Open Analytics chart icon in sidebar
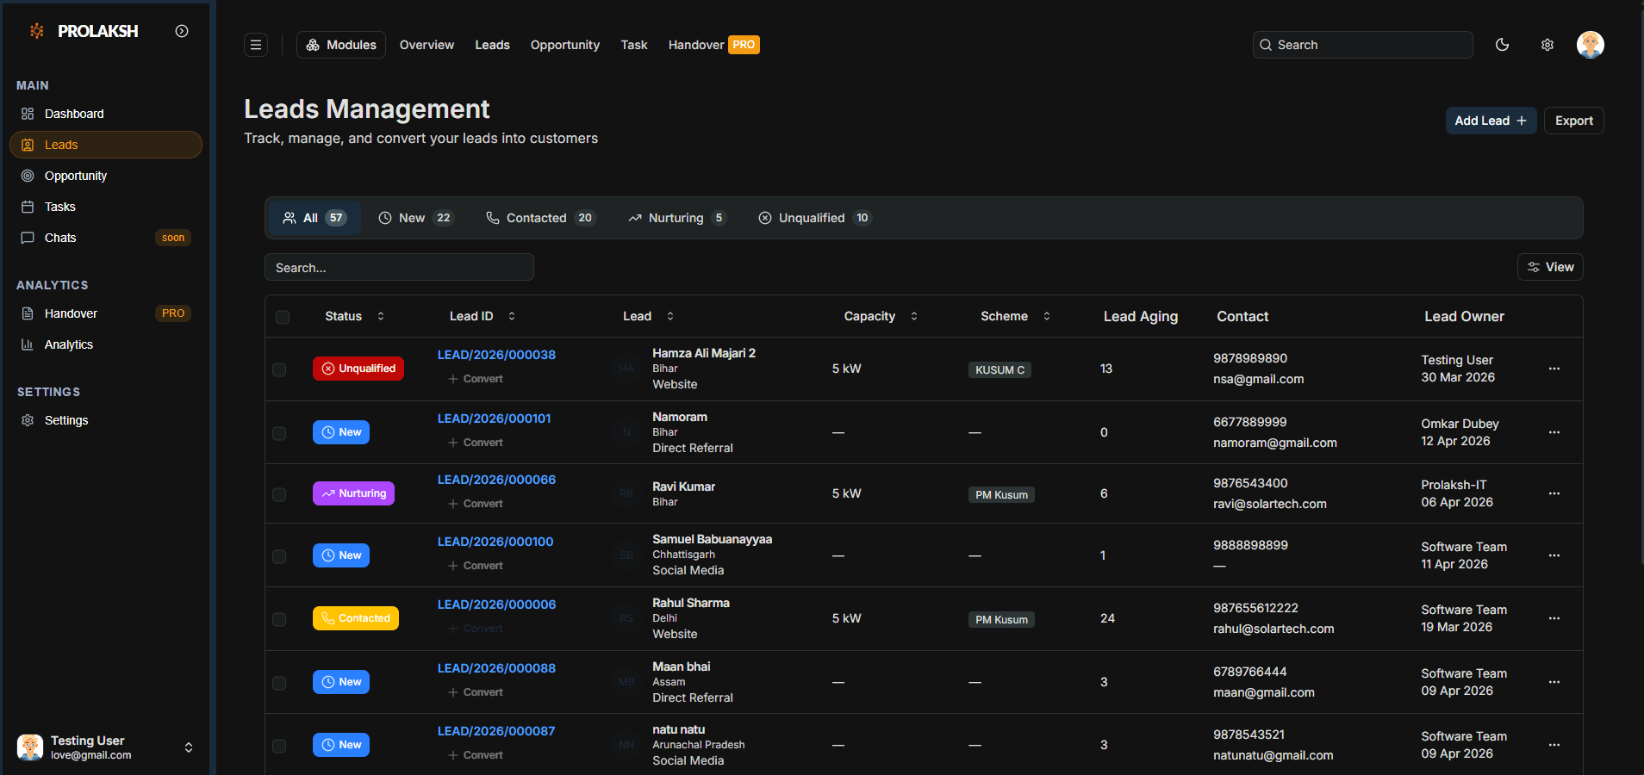1644x775 pixels. [28, 344]
